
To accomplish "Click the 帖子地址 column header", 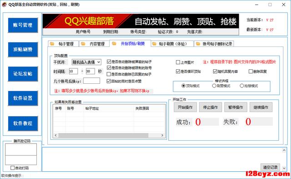I will tap(109, 108).
